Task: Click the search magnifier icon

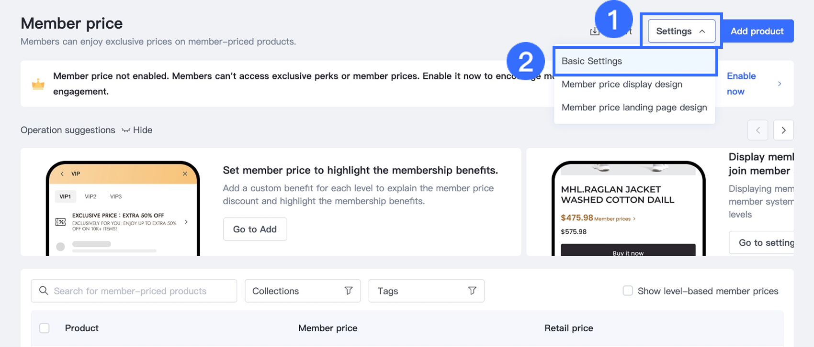Action: [44, 291]
